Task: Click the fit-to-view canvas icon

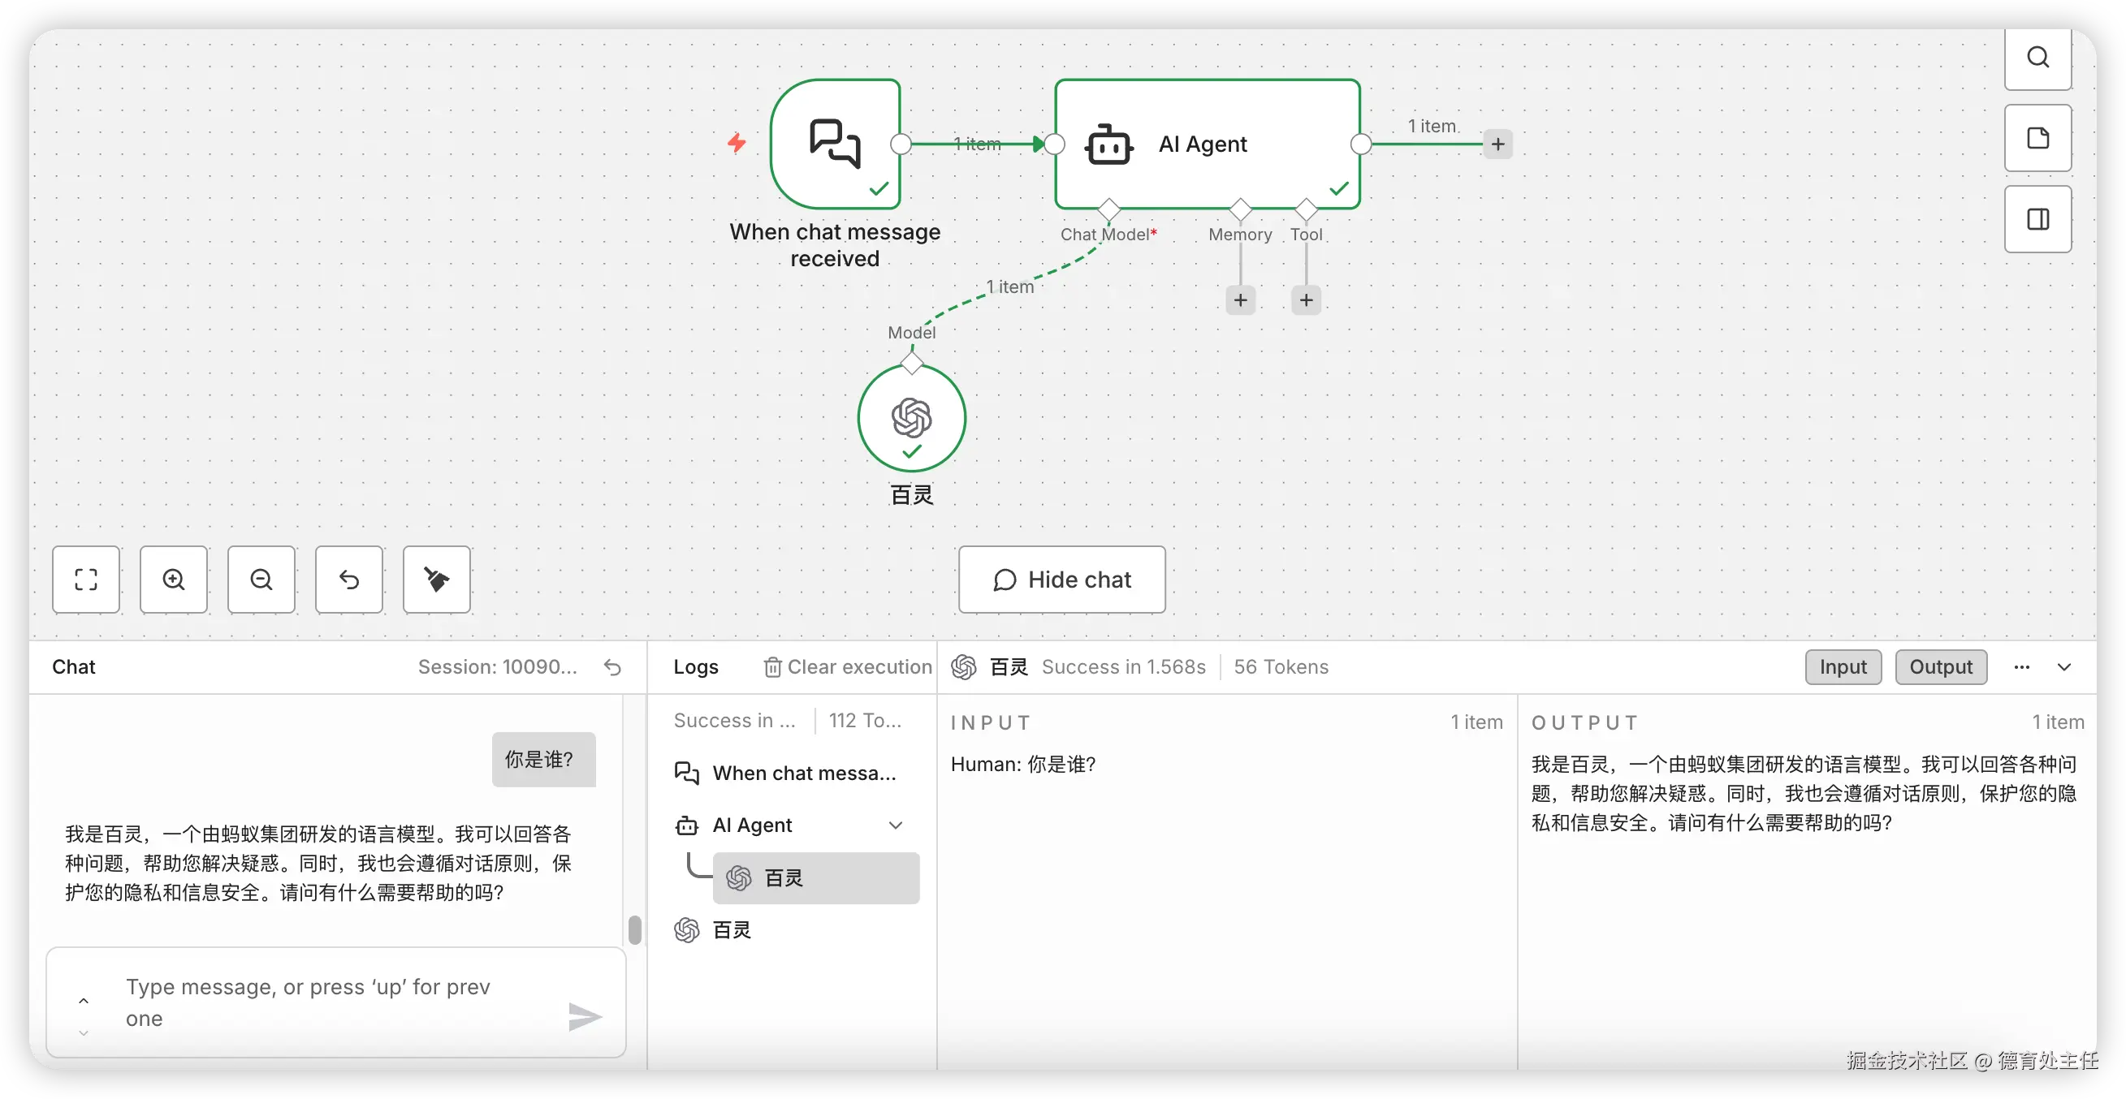Action: pyautogui.click(x=86, y=580)
